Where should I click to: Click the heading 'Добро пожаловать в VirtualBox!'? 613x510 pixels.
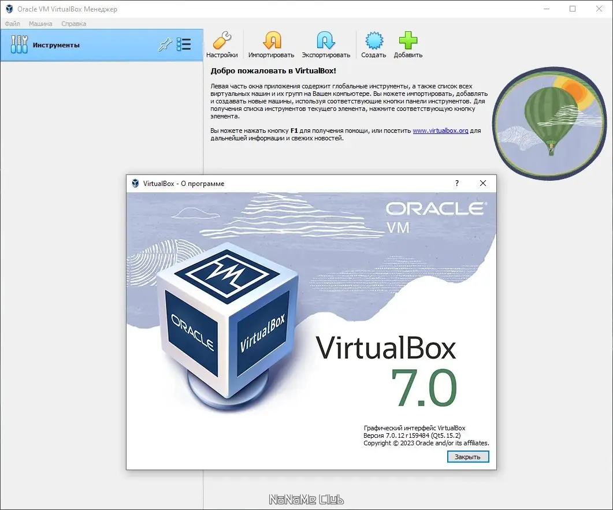click(273, 70)
